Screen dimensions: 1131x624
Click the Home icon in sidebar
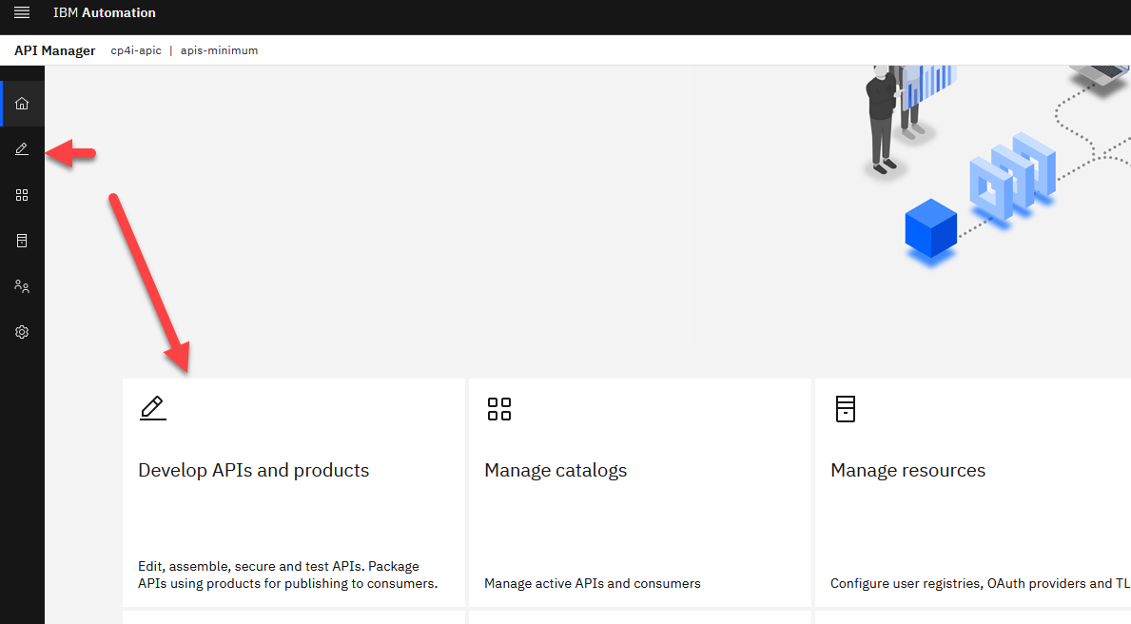(x=22, y=104)
